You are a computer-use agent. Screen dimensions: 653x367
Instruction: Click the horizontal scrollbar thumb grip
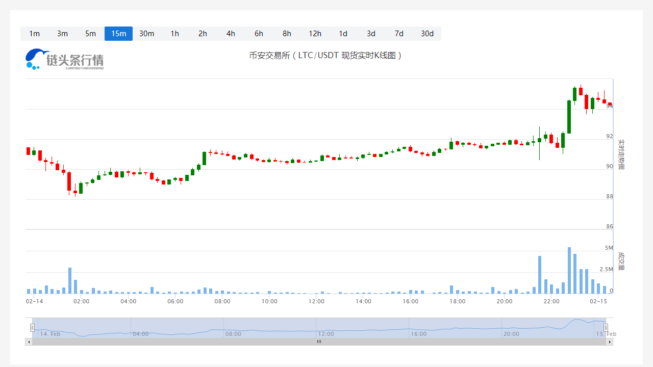tap(319, 342)
